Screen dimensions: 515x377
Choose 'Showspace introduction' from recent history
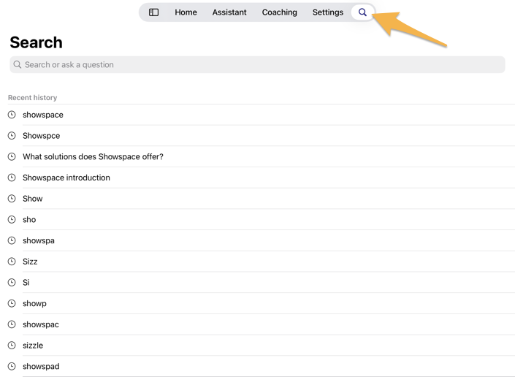(261, 178)
